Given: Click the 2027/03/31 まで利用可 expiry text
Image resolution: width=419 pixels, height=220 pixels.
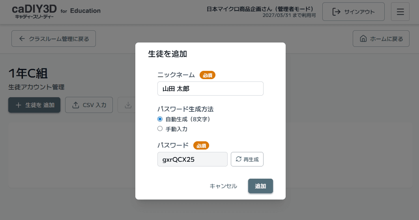Looking at the screenshot, I should pyautogui.click(x=289, y=15).
